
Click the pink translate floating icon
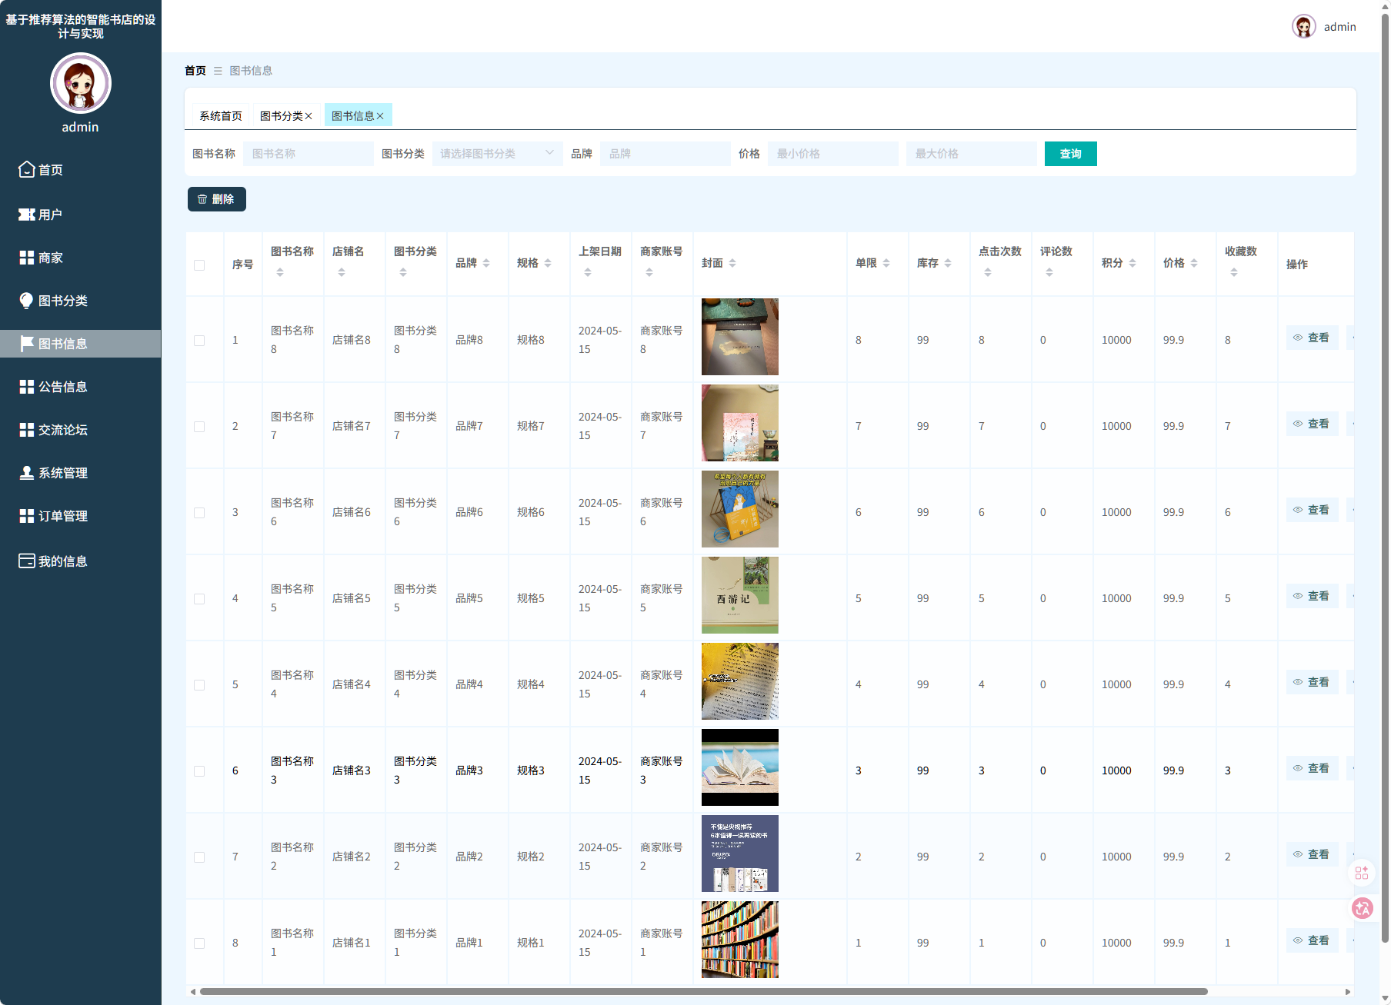(x=1363, y=908)
